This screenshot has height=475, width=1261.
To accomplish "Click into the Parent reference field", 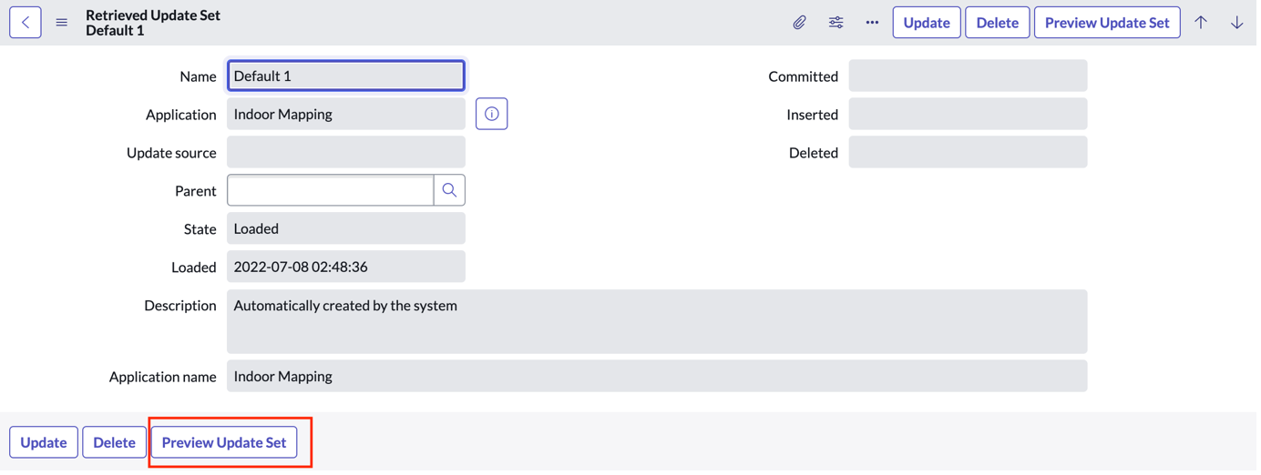I will (332, 191).
